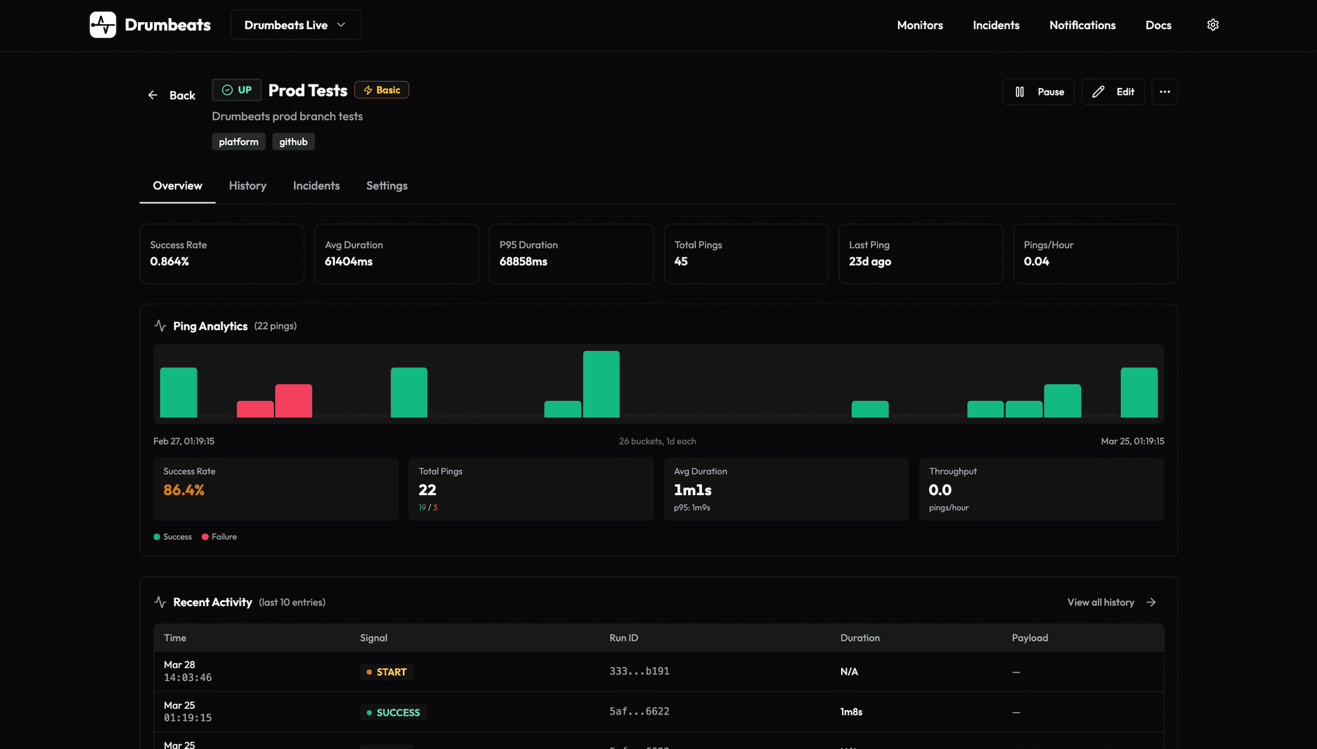Click the 86.4% success rate value
Viewport: 1317px width, 749px height.
pyautogui.click(x=184, y=490)
